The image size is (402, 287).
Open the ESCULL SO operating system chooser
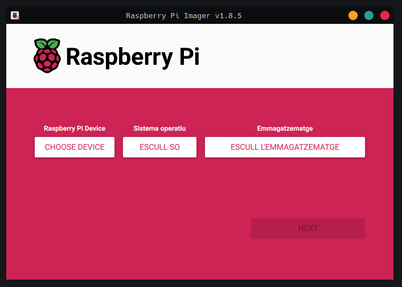click(159, 147)
